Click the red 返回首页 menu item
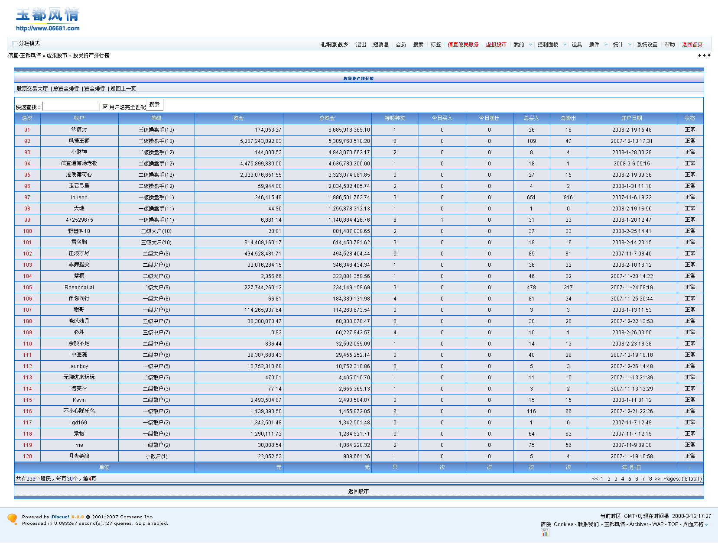The height and width of the screenshot is (543, 718). click(x=692, y=45)
